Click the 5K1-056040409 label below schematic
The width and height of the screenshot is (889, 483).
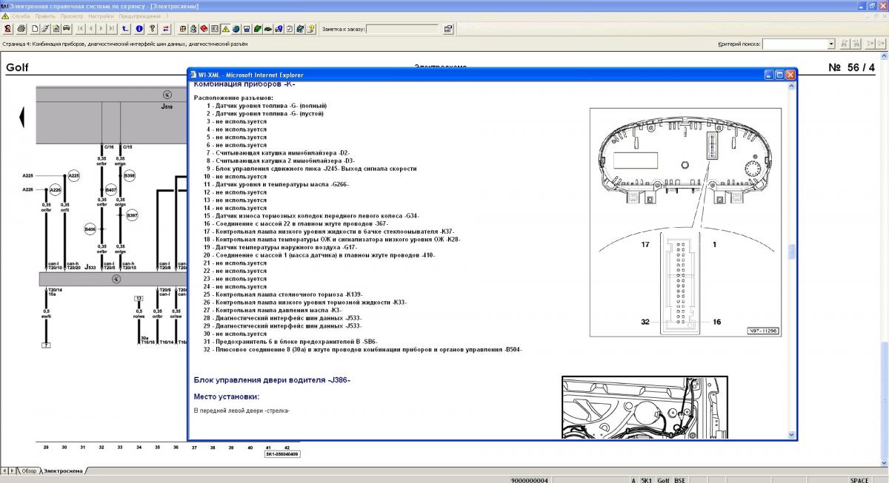pyautogui.click(x=282, y=454)
